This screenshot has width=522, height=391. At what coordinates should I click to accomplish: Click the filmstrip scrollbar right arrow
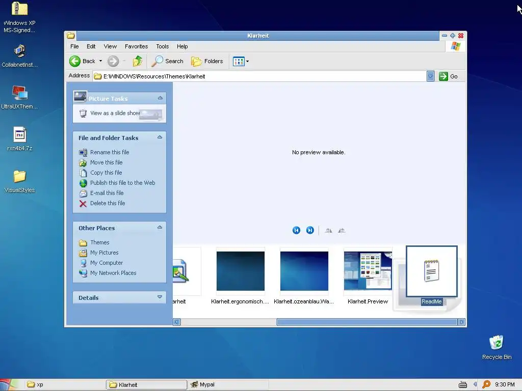(461, 322)
